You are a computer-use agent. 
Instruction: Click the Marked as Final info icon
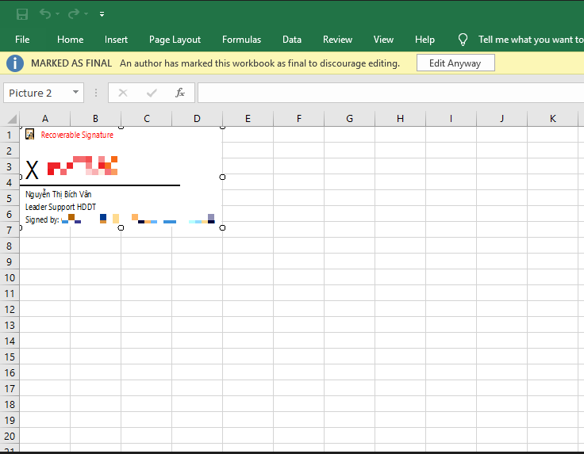(15, 63)
